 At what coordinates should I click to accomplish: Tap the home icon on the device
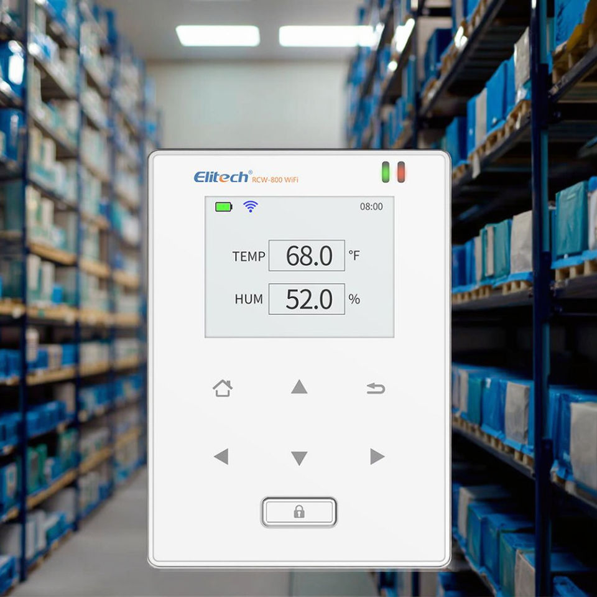[x=223, y=388]
